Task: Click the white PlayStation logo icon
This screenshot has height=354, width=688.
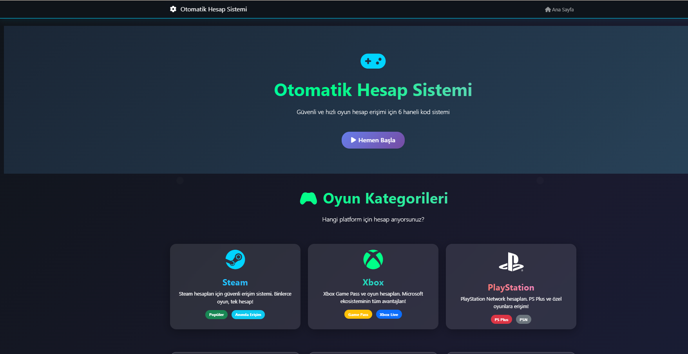Action: 511,262
